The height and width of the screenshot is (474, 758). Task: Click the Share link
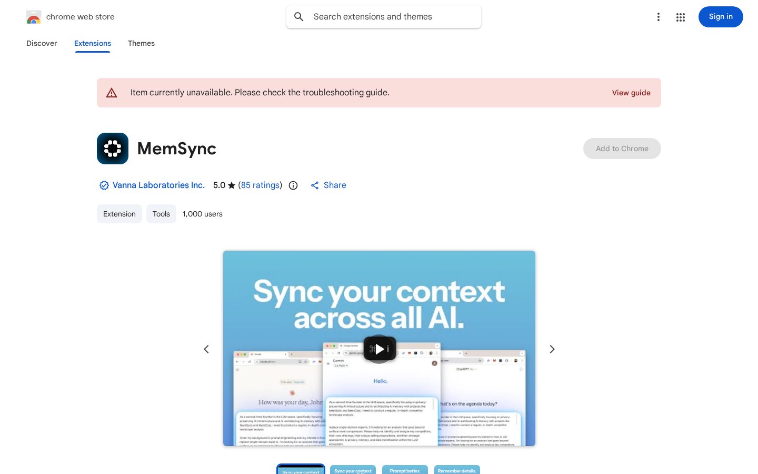(x=328, y=185)
